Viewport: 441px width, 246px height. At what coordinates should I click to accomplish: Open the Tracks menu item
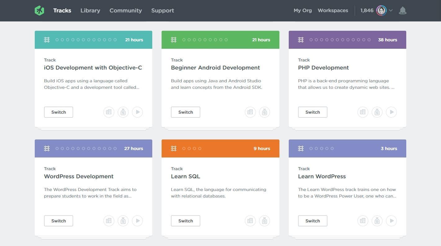pos(62,11)
